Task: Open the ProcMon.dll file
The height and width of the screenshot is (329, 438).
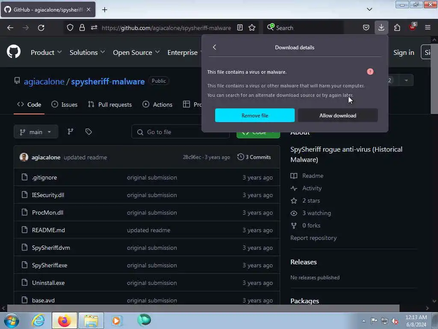Action: pyautogui.click(x=47, y=212)
